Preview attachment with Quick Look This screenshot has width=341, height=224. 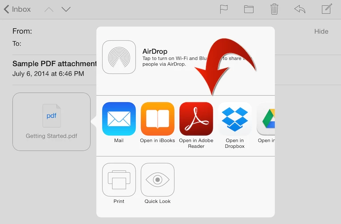158,180
